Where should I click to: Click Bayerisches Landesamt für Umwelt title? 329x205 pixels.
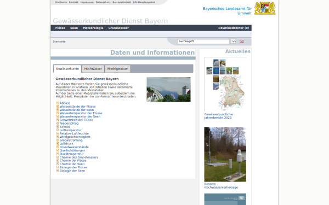(x=227, y=11)
